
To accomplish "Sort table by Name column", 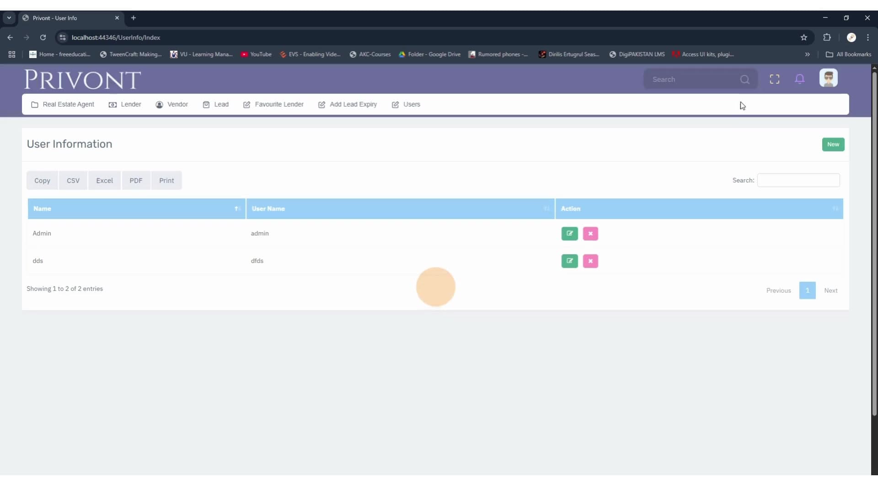I will (136, 209).
